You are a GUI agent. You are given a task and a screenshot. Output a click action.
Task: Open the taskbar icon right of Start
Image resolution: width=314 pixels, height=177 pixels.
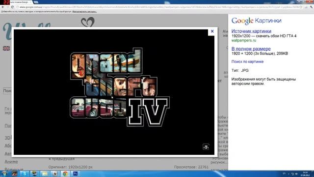click(x=14, y=174)
